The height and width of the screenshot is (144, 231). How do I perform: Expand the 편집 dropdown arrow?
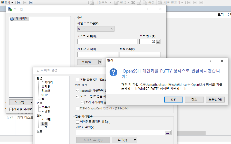pos(129,3)
